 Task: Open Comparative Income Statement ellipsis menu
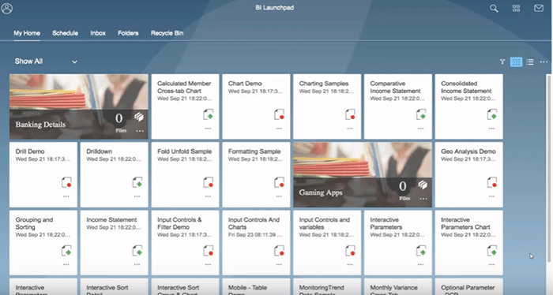coord(421,129)
